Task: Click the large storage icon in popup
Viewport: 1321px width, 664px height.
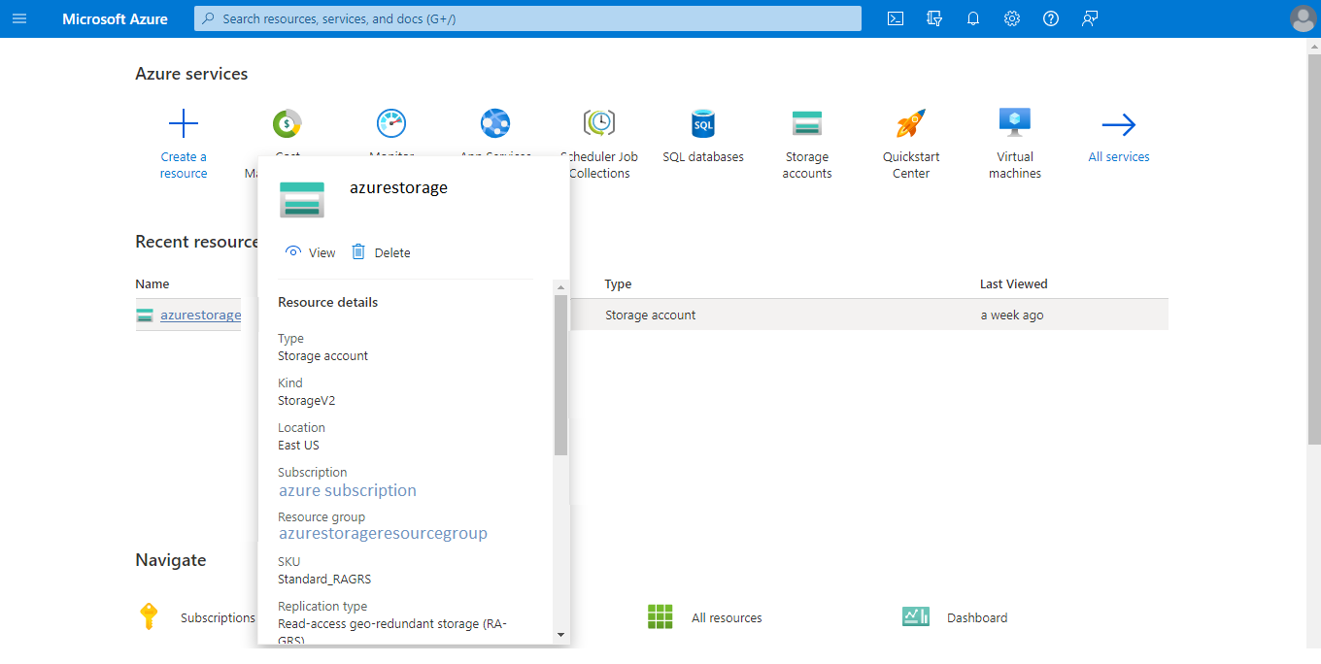Action: coord(302,198)
